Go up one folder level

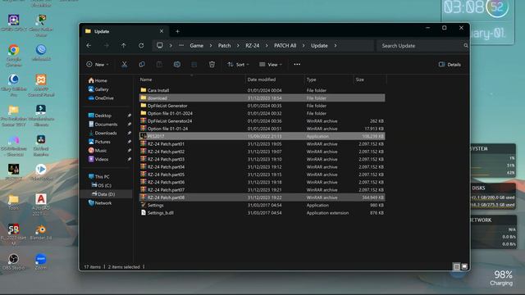124,46
